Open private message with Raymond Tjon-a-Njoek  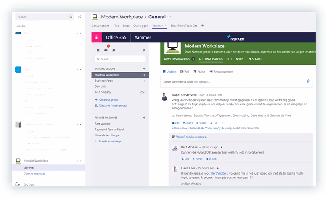(x=109, y=130)
